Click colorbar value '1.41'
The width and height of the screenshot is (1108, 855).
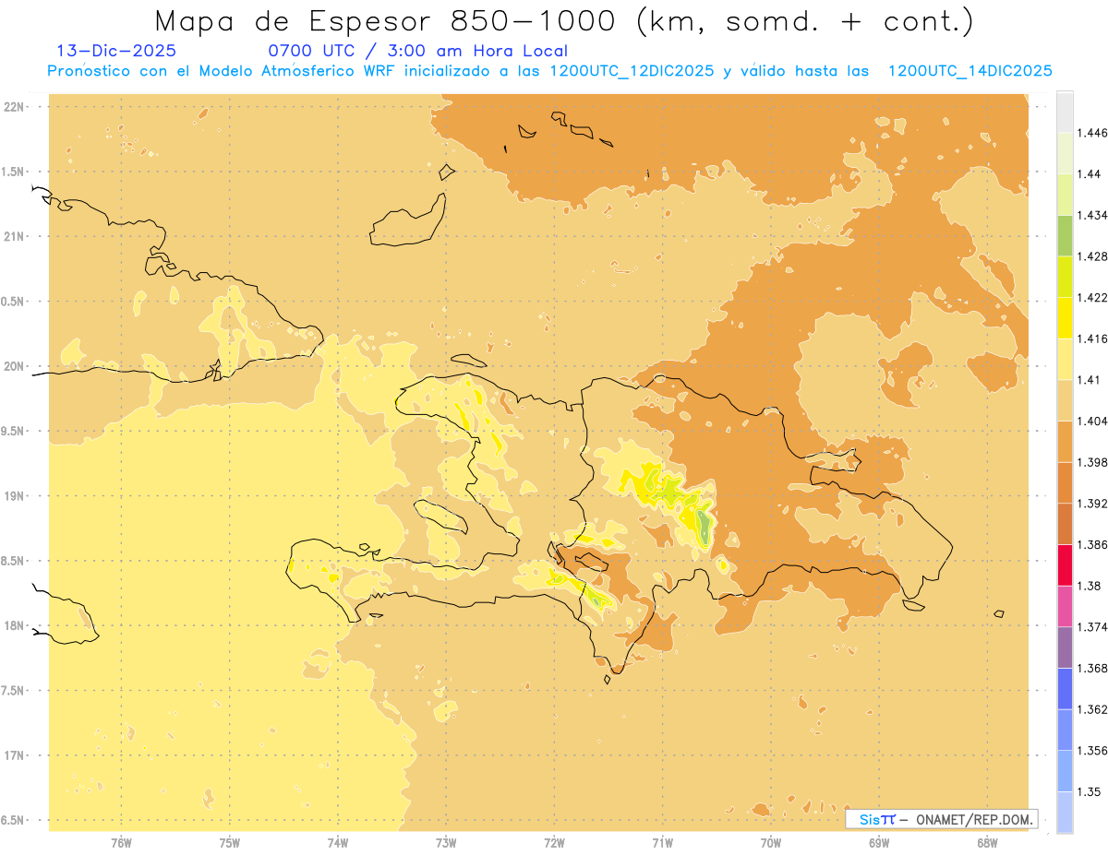pos(1087,380)
